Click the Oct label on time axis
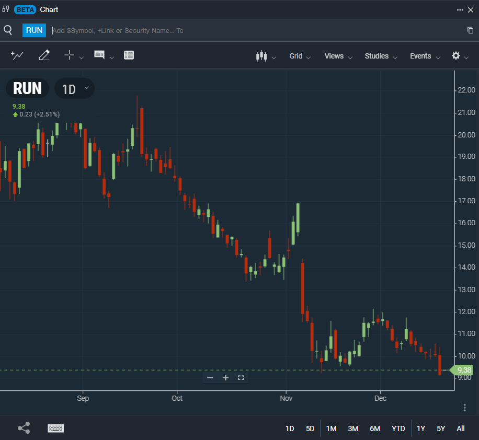 (x=177, y=398)
